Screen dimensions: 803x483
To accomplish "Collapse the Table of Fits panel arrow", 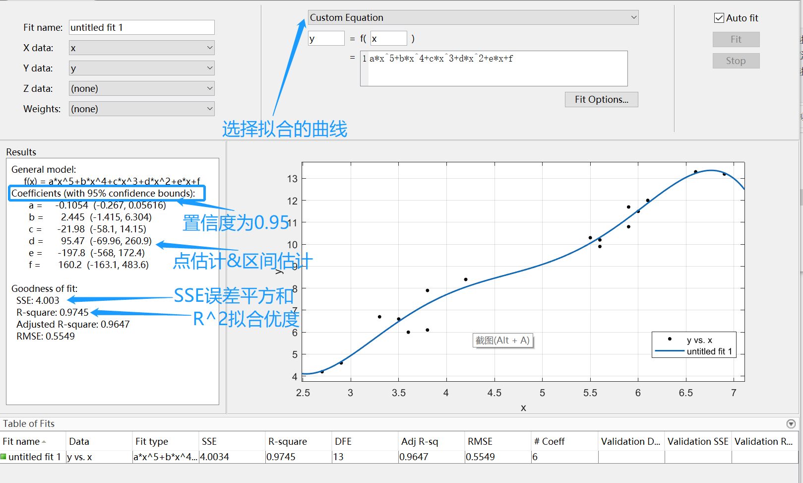I will (x=791, y=424).
